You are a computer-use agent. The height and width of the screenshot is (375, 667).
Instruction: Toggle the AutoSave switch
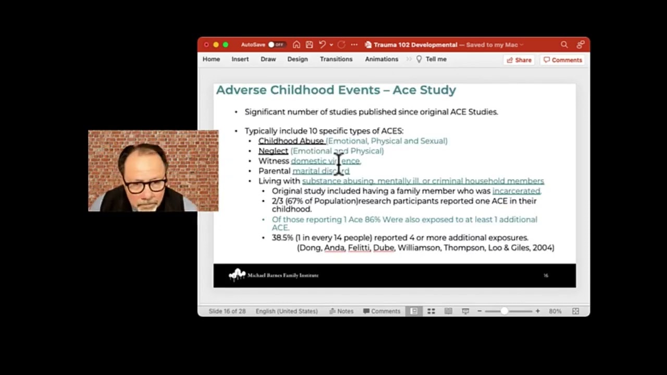277,45
